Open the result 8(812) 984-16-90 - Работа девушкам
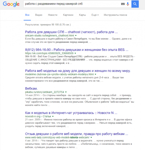The image size is (145, 150). tap(77, 50)
